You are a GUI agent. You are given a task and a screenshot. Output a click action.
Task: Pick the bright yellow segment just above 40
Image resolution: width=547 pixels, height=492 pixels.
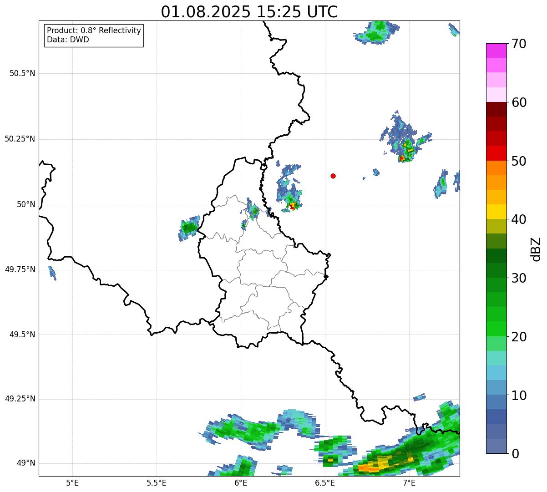point(496,212)
